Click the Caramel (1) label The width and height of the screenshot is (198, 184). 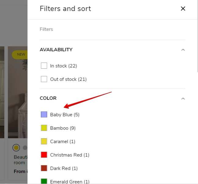(x=63, y=142)
